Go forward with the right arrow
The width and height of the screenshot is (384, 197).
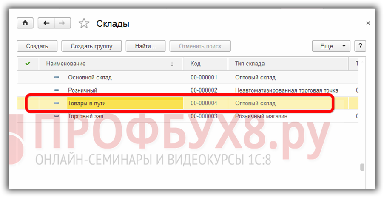(63, 23)
